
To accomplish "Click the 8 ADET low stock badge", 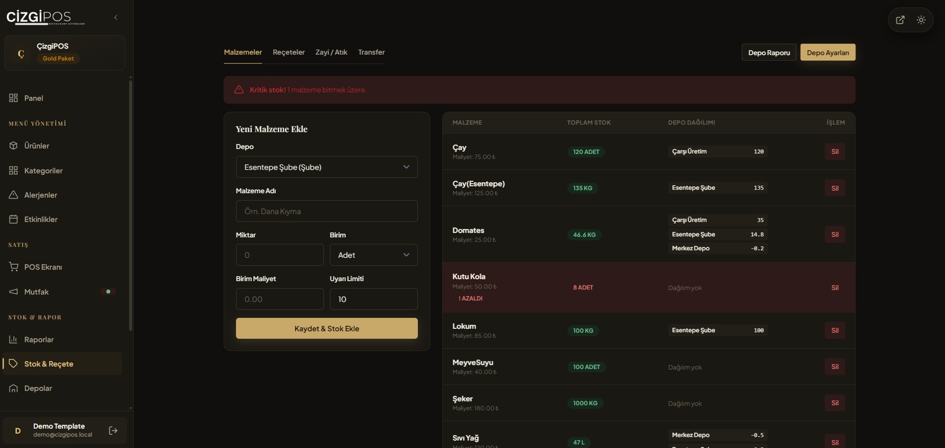I will click(583, 288).
